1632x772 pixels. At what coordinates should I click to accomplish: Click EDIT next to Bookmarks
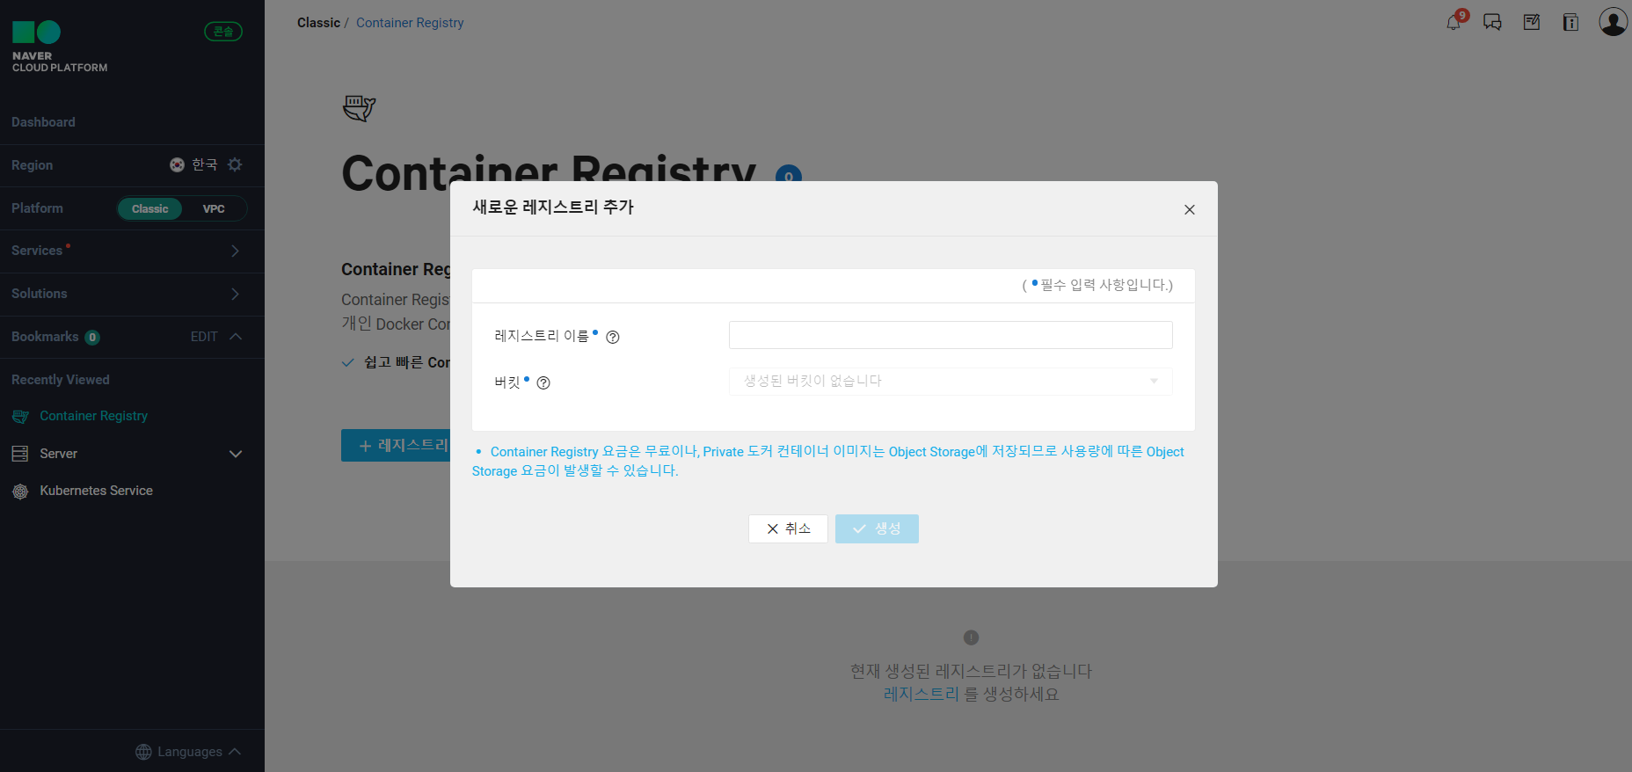tap(204, 337)
